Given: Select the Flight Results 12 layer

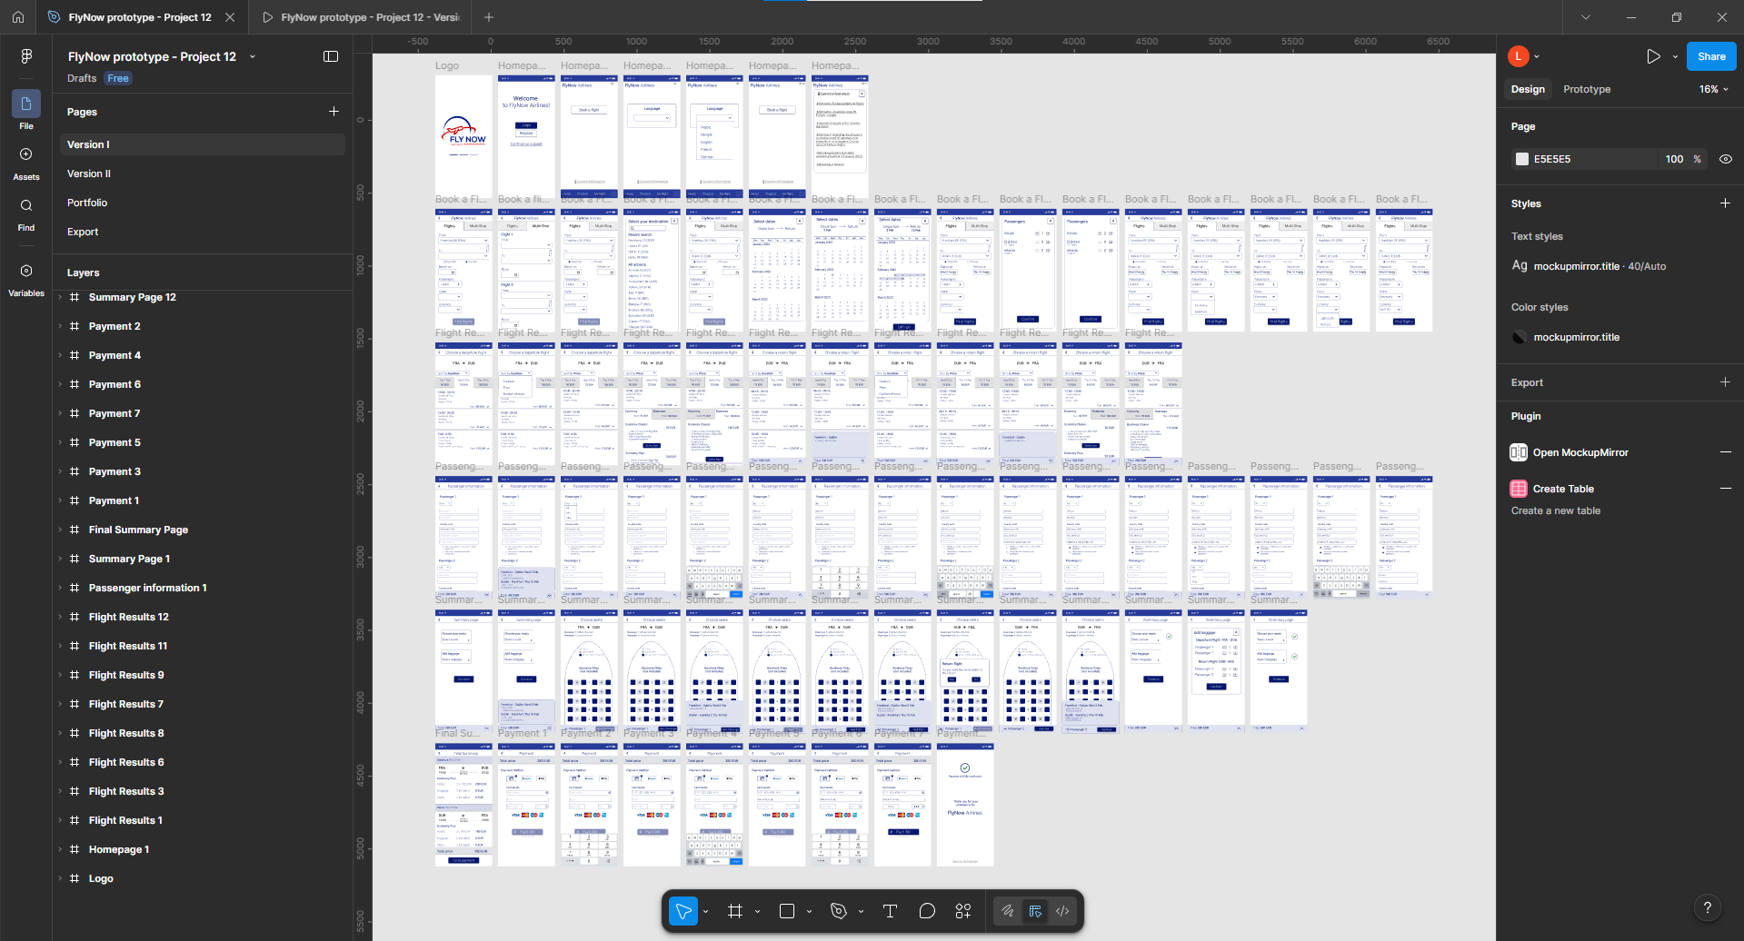Looking at the screenshot, I should point(128,617).
